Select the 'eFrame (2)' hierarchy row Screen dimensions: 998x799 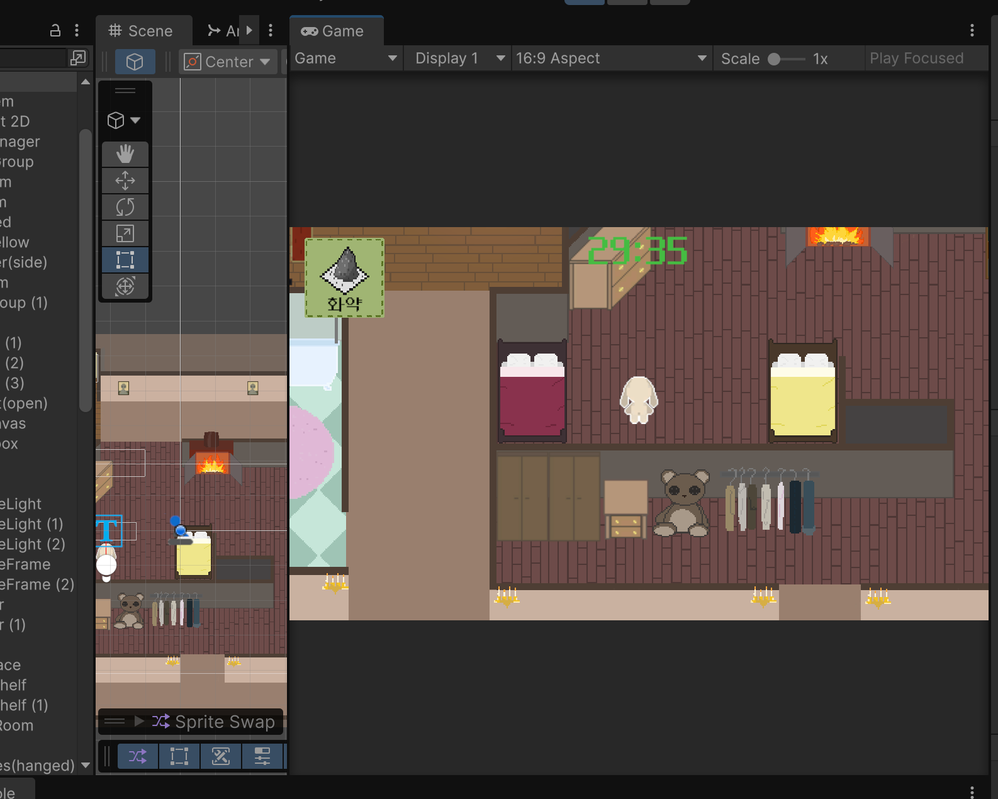tap(38, 584)
